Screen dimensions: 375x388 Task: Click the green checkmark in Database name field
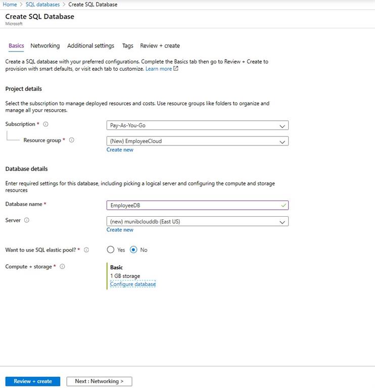[x=284, y=205]
